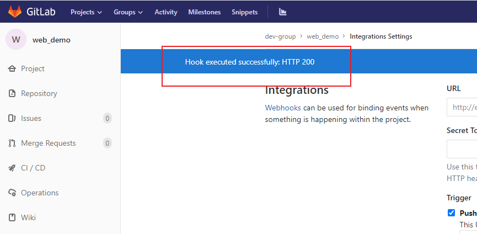Click the URL field label
The width and height of the screenshot is (477, 234).
coord(454,88)
